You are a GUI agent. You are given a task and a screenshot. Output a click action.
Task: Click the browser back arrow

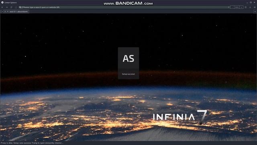(x=2, y=7)
